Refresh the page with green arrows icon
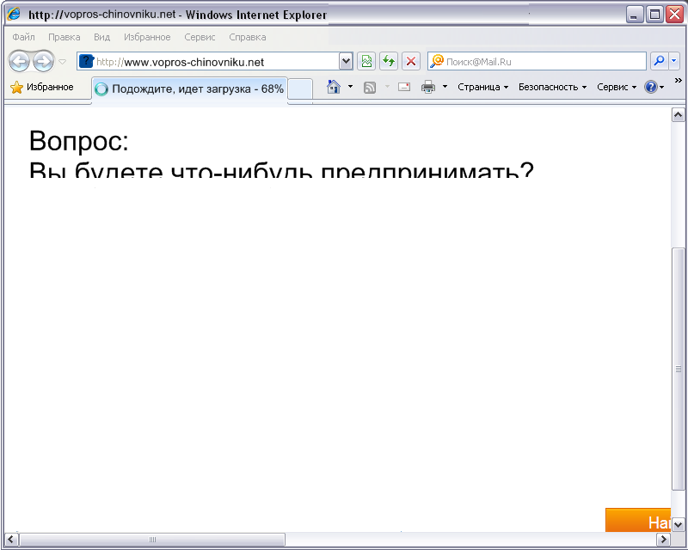 [x=389, y=61]
